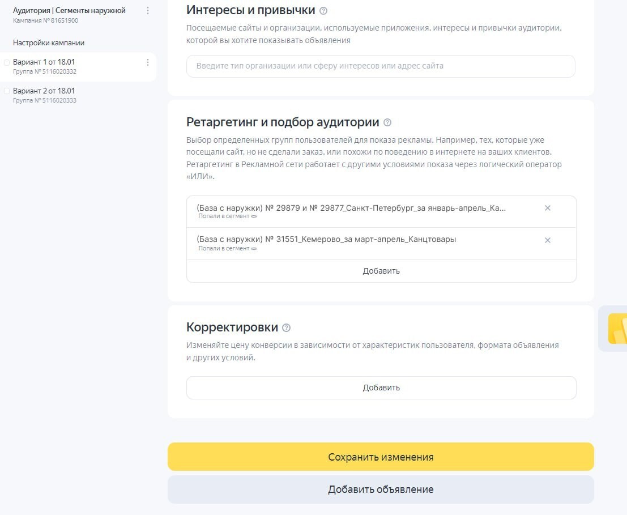The height and width of the screenshot is (515, 627).
Task: Tick the checkbox for Вариант 1 от 18.01
Action: pos(7,62)
